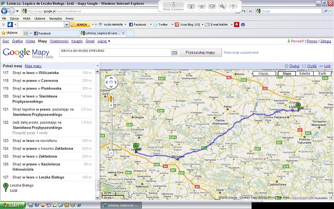Click the map pan navigation control

(x=111, y=82)
